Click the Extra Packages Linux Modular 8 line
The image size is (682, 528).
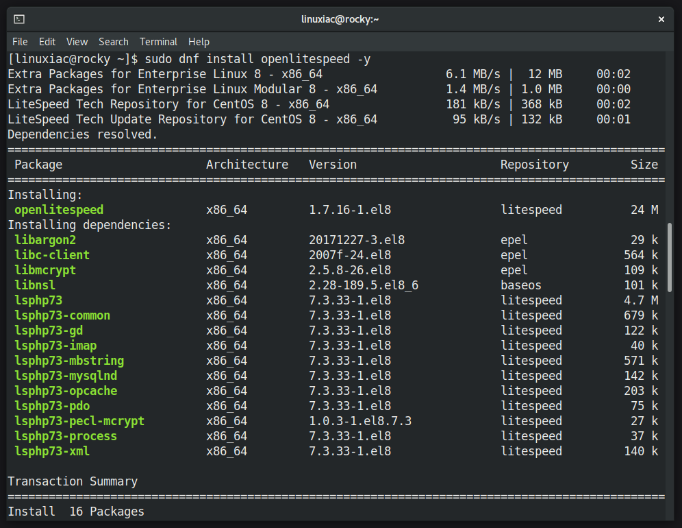point(319,89)
